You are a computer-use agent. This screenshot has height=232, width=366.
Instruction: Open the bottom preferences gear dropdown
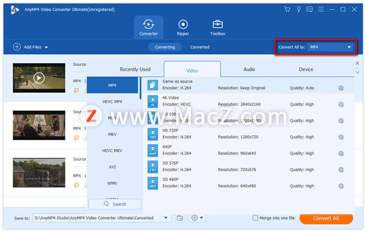197,218
